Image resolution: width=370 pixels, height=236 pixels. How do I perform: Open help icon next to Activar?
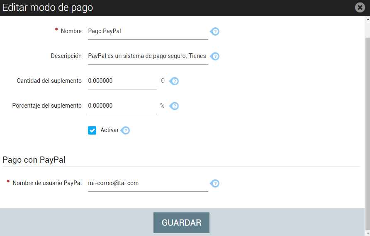click(x=125, y=130)
